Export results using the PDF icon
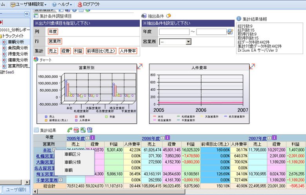The width and height of the screenshot is (306, 195). click(76, 130)
